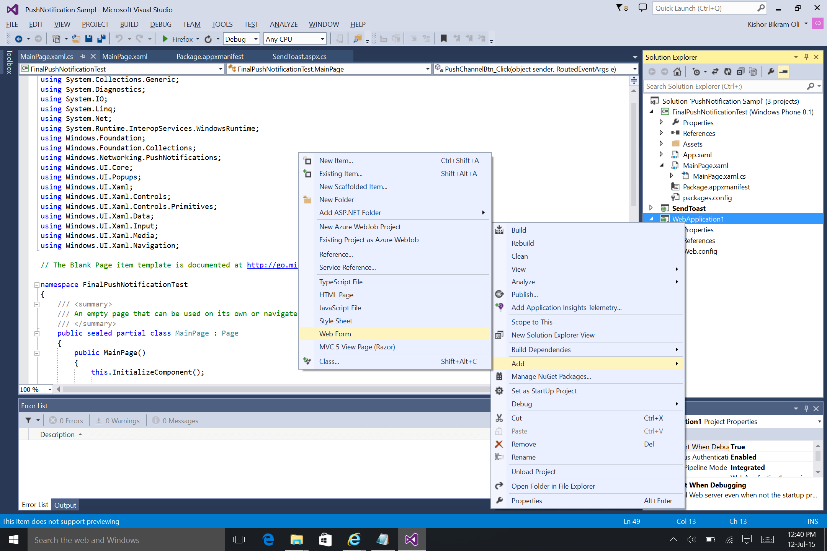The height and width of the screenshot is (551, 827).
Task: Click the New Item option in context menu
Action: tap(335, 160)
